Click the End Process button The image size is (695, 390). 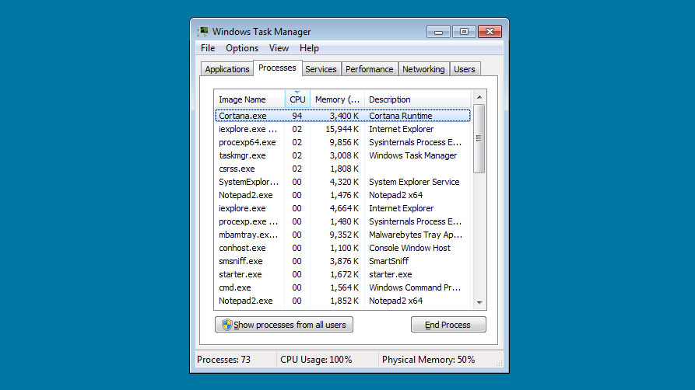(448, 325)
